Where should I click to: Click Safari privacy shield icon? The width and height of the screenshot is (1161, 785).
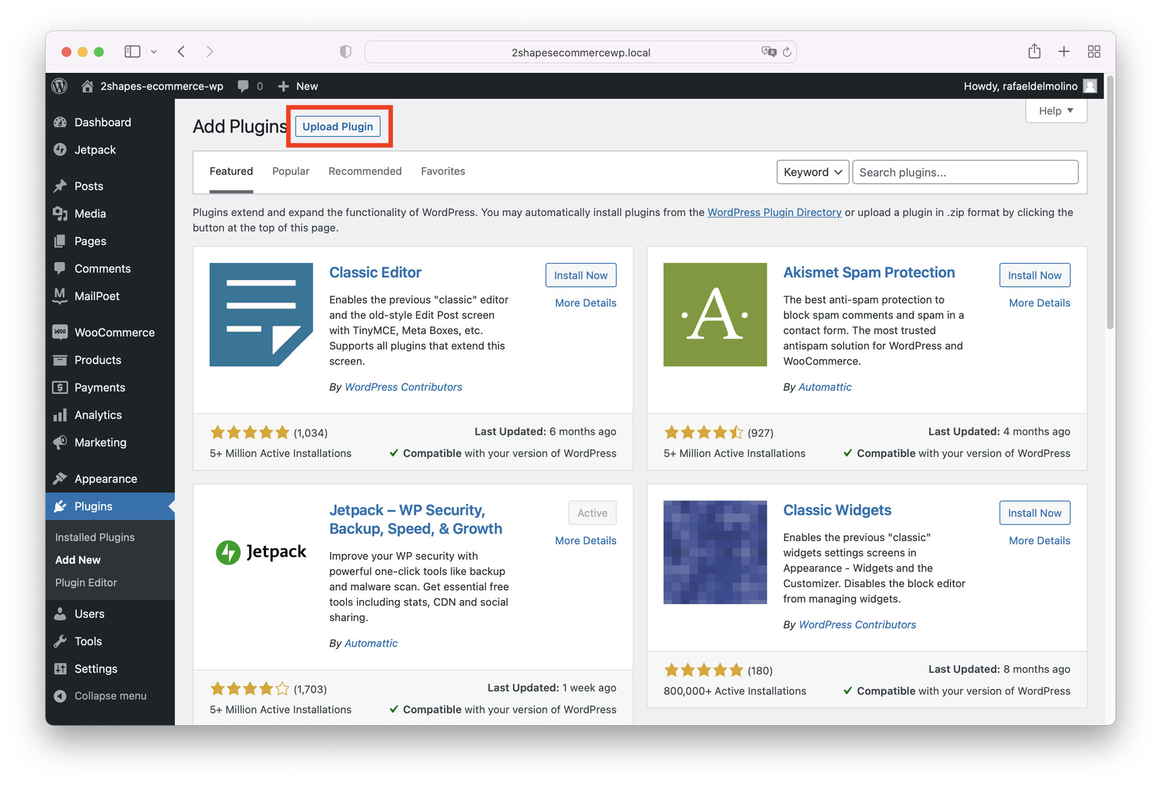[345, 52]
